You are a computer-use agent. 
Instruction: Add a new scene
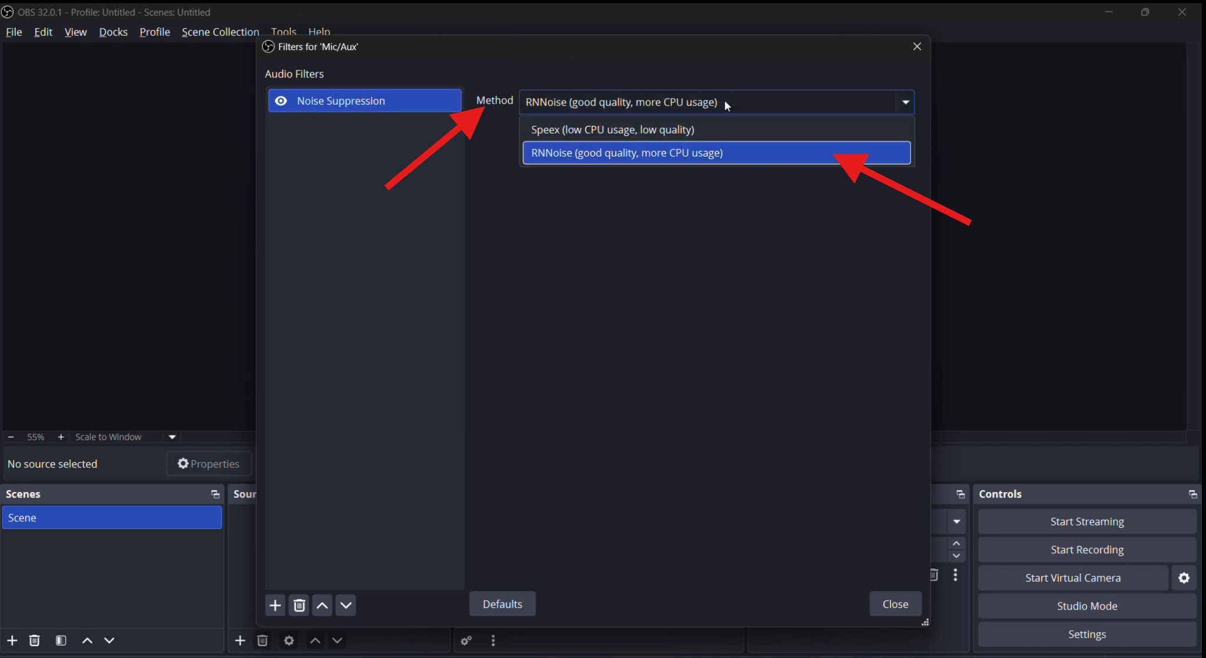pos(12,640)
